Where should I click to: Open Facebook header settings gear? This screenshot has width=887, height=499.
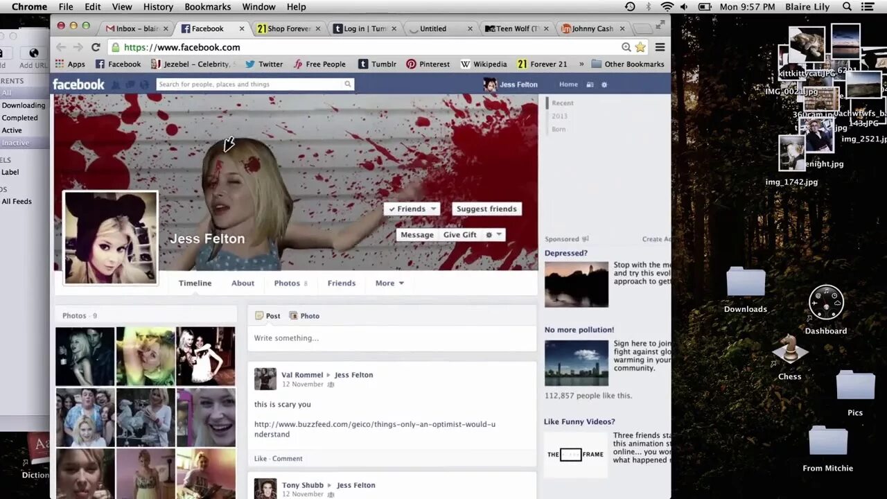coord(604,85)
